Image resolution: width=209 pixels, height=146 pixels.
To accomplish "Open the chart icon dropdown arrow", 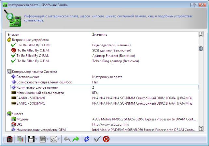I will pyautogui.click(x=59, y=139).
